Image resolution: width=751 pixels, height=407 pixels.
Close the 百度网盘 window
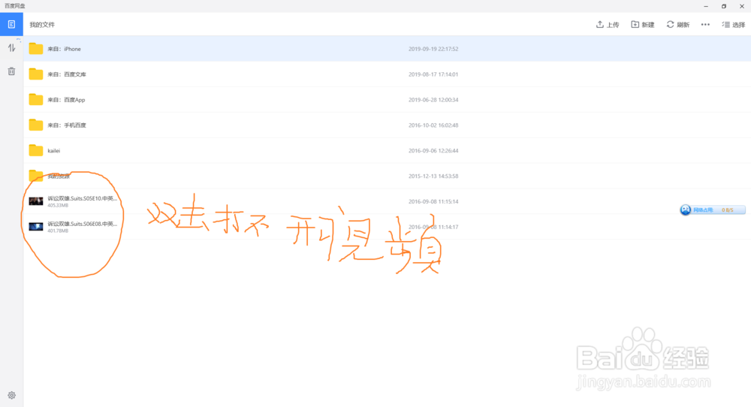742,6
